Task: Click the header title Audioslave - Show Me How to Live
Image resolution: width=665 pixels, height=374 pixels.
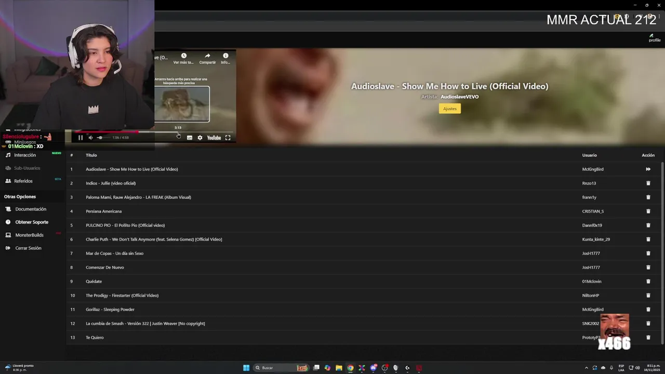Action: tap(450, 86)
